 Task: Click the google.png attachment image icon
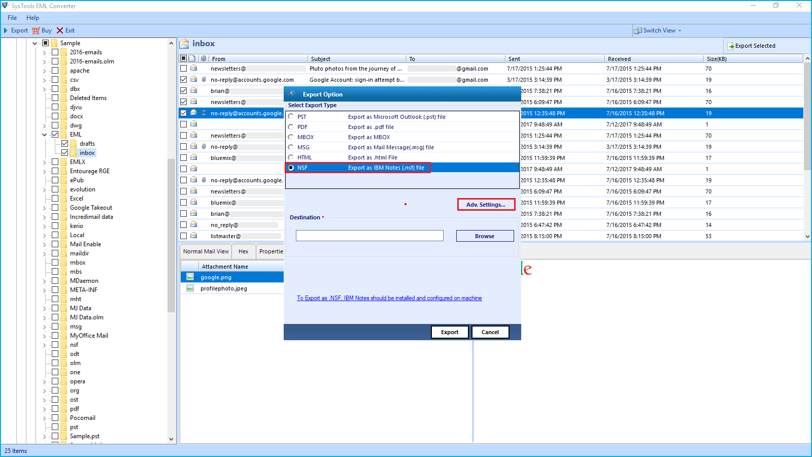(x=190, y=277)
